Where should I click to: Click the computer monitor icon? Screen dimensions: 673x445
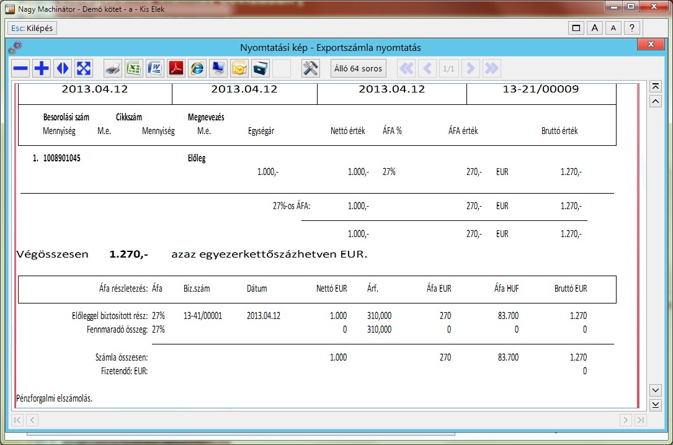tap(218, 68)
